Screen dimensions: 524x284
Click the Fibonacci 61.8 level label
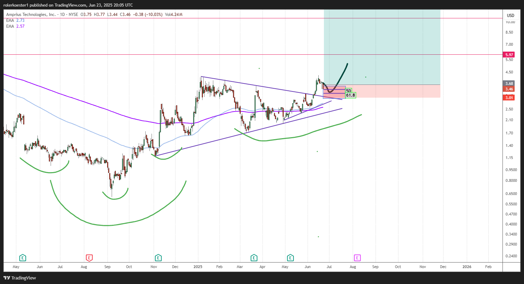[351, 95]
